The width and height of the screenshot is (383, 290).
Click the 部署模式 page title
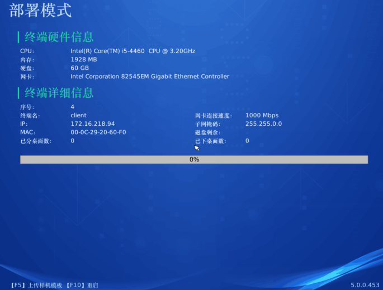coord(40,11)
